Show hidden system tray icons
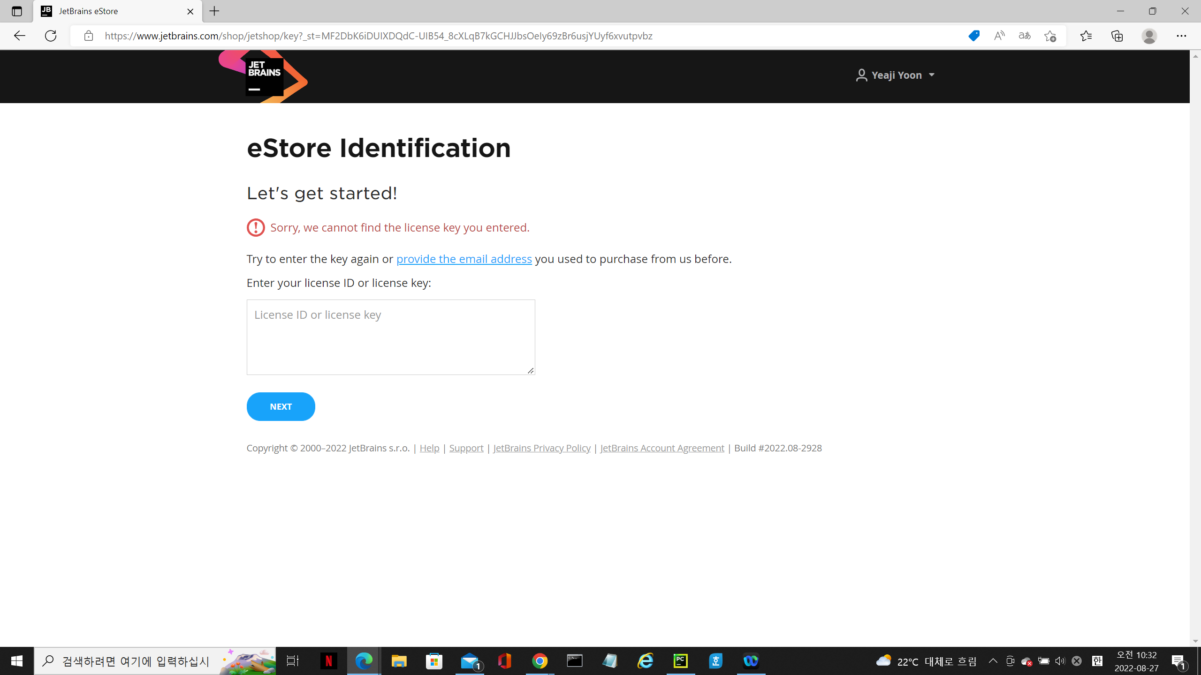 point(993,661)
